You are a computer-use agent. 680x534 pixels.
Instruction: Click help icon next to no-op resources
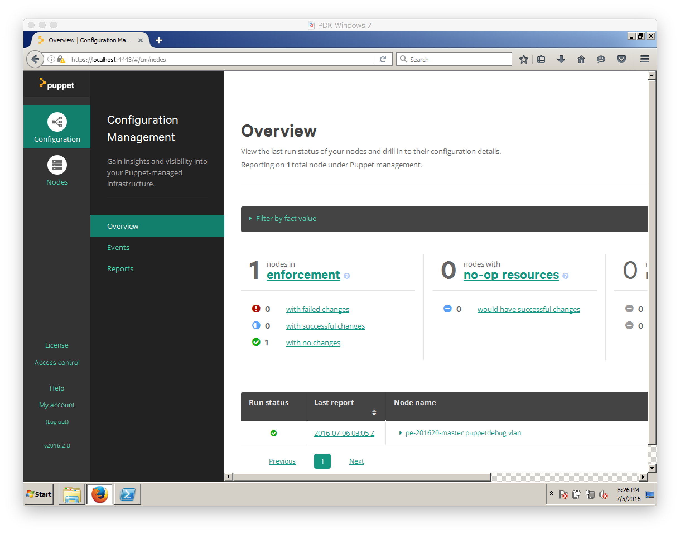[565, 276]
